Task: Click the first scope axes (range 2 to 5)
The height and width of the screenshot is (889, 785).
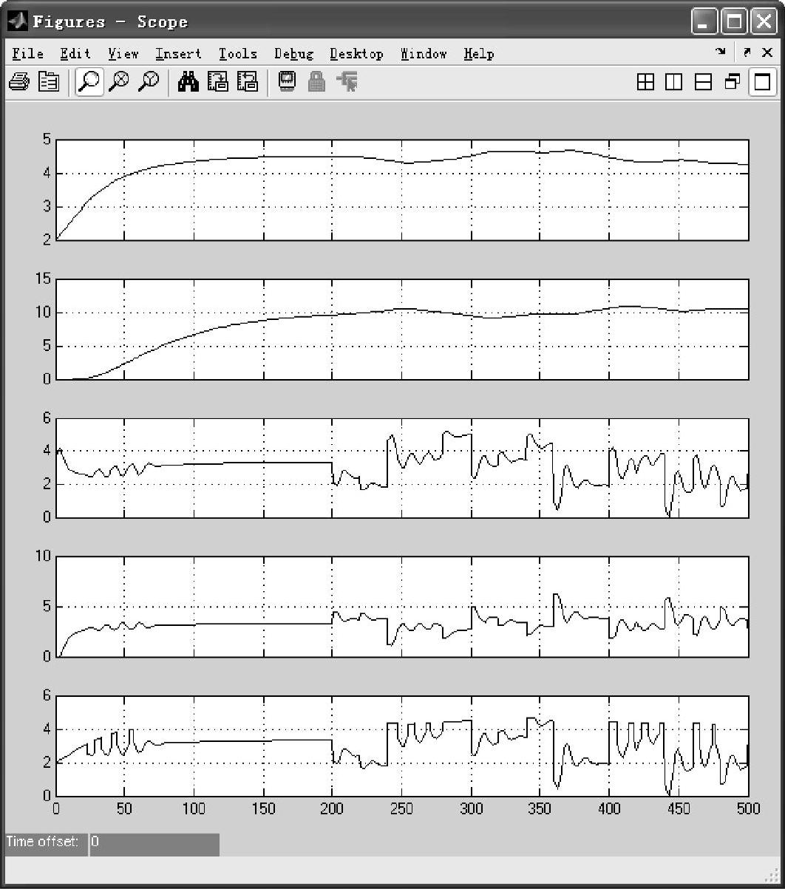Action: click(402, 190)
